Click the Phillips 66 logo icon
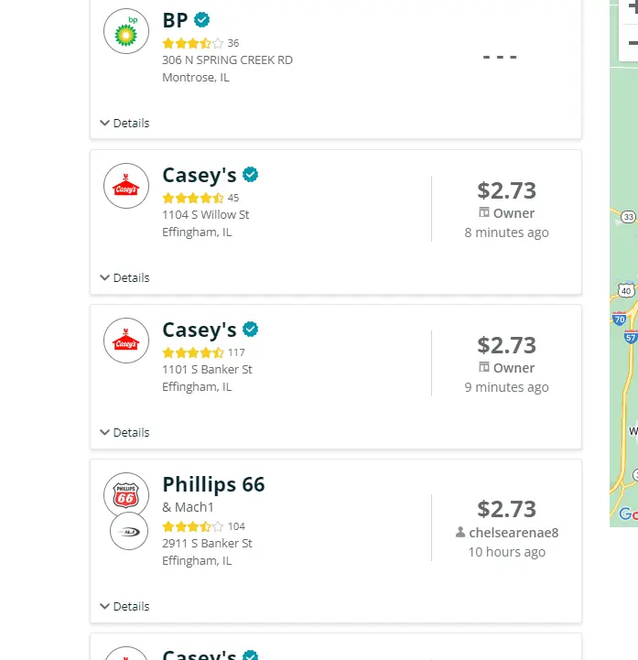This screenshot has width=638, height=660. 125,495
